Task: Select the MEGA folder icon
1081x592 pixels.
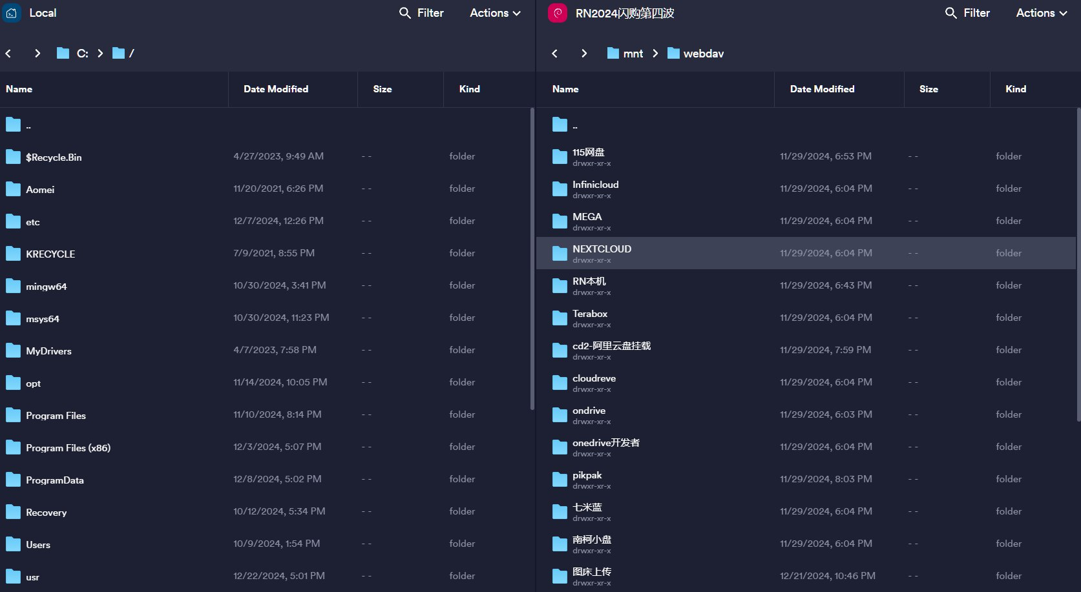Action: point(560,221)
